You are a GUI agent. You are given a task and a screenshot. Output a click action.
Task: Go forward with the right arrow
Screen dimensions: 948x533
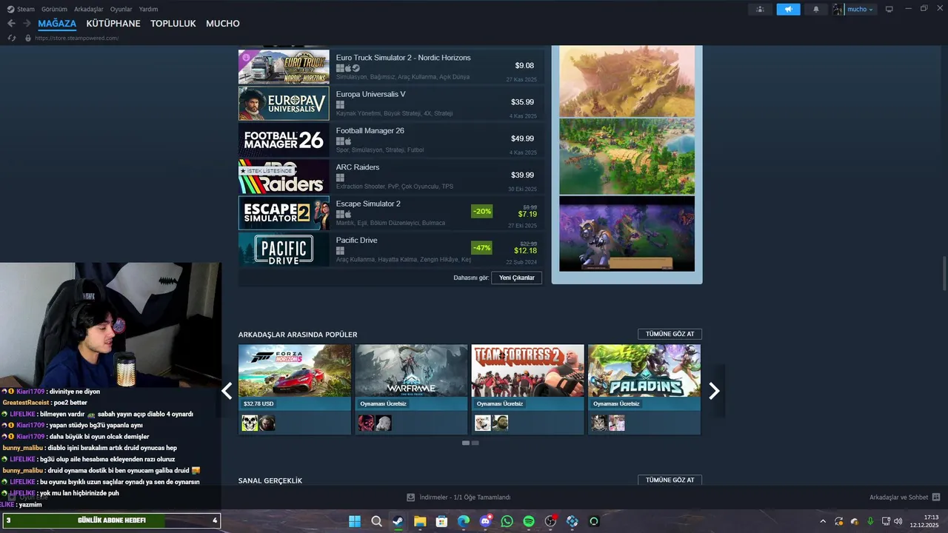tap(27, 24)
